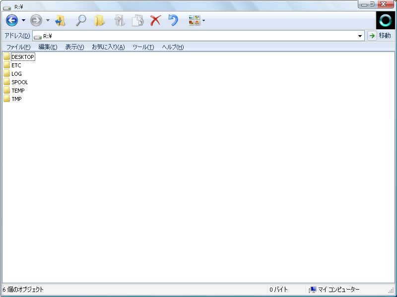Open the ヘルプ(H) menu
The width and height of the screenshot is (397, 297).
click(173, 47)
